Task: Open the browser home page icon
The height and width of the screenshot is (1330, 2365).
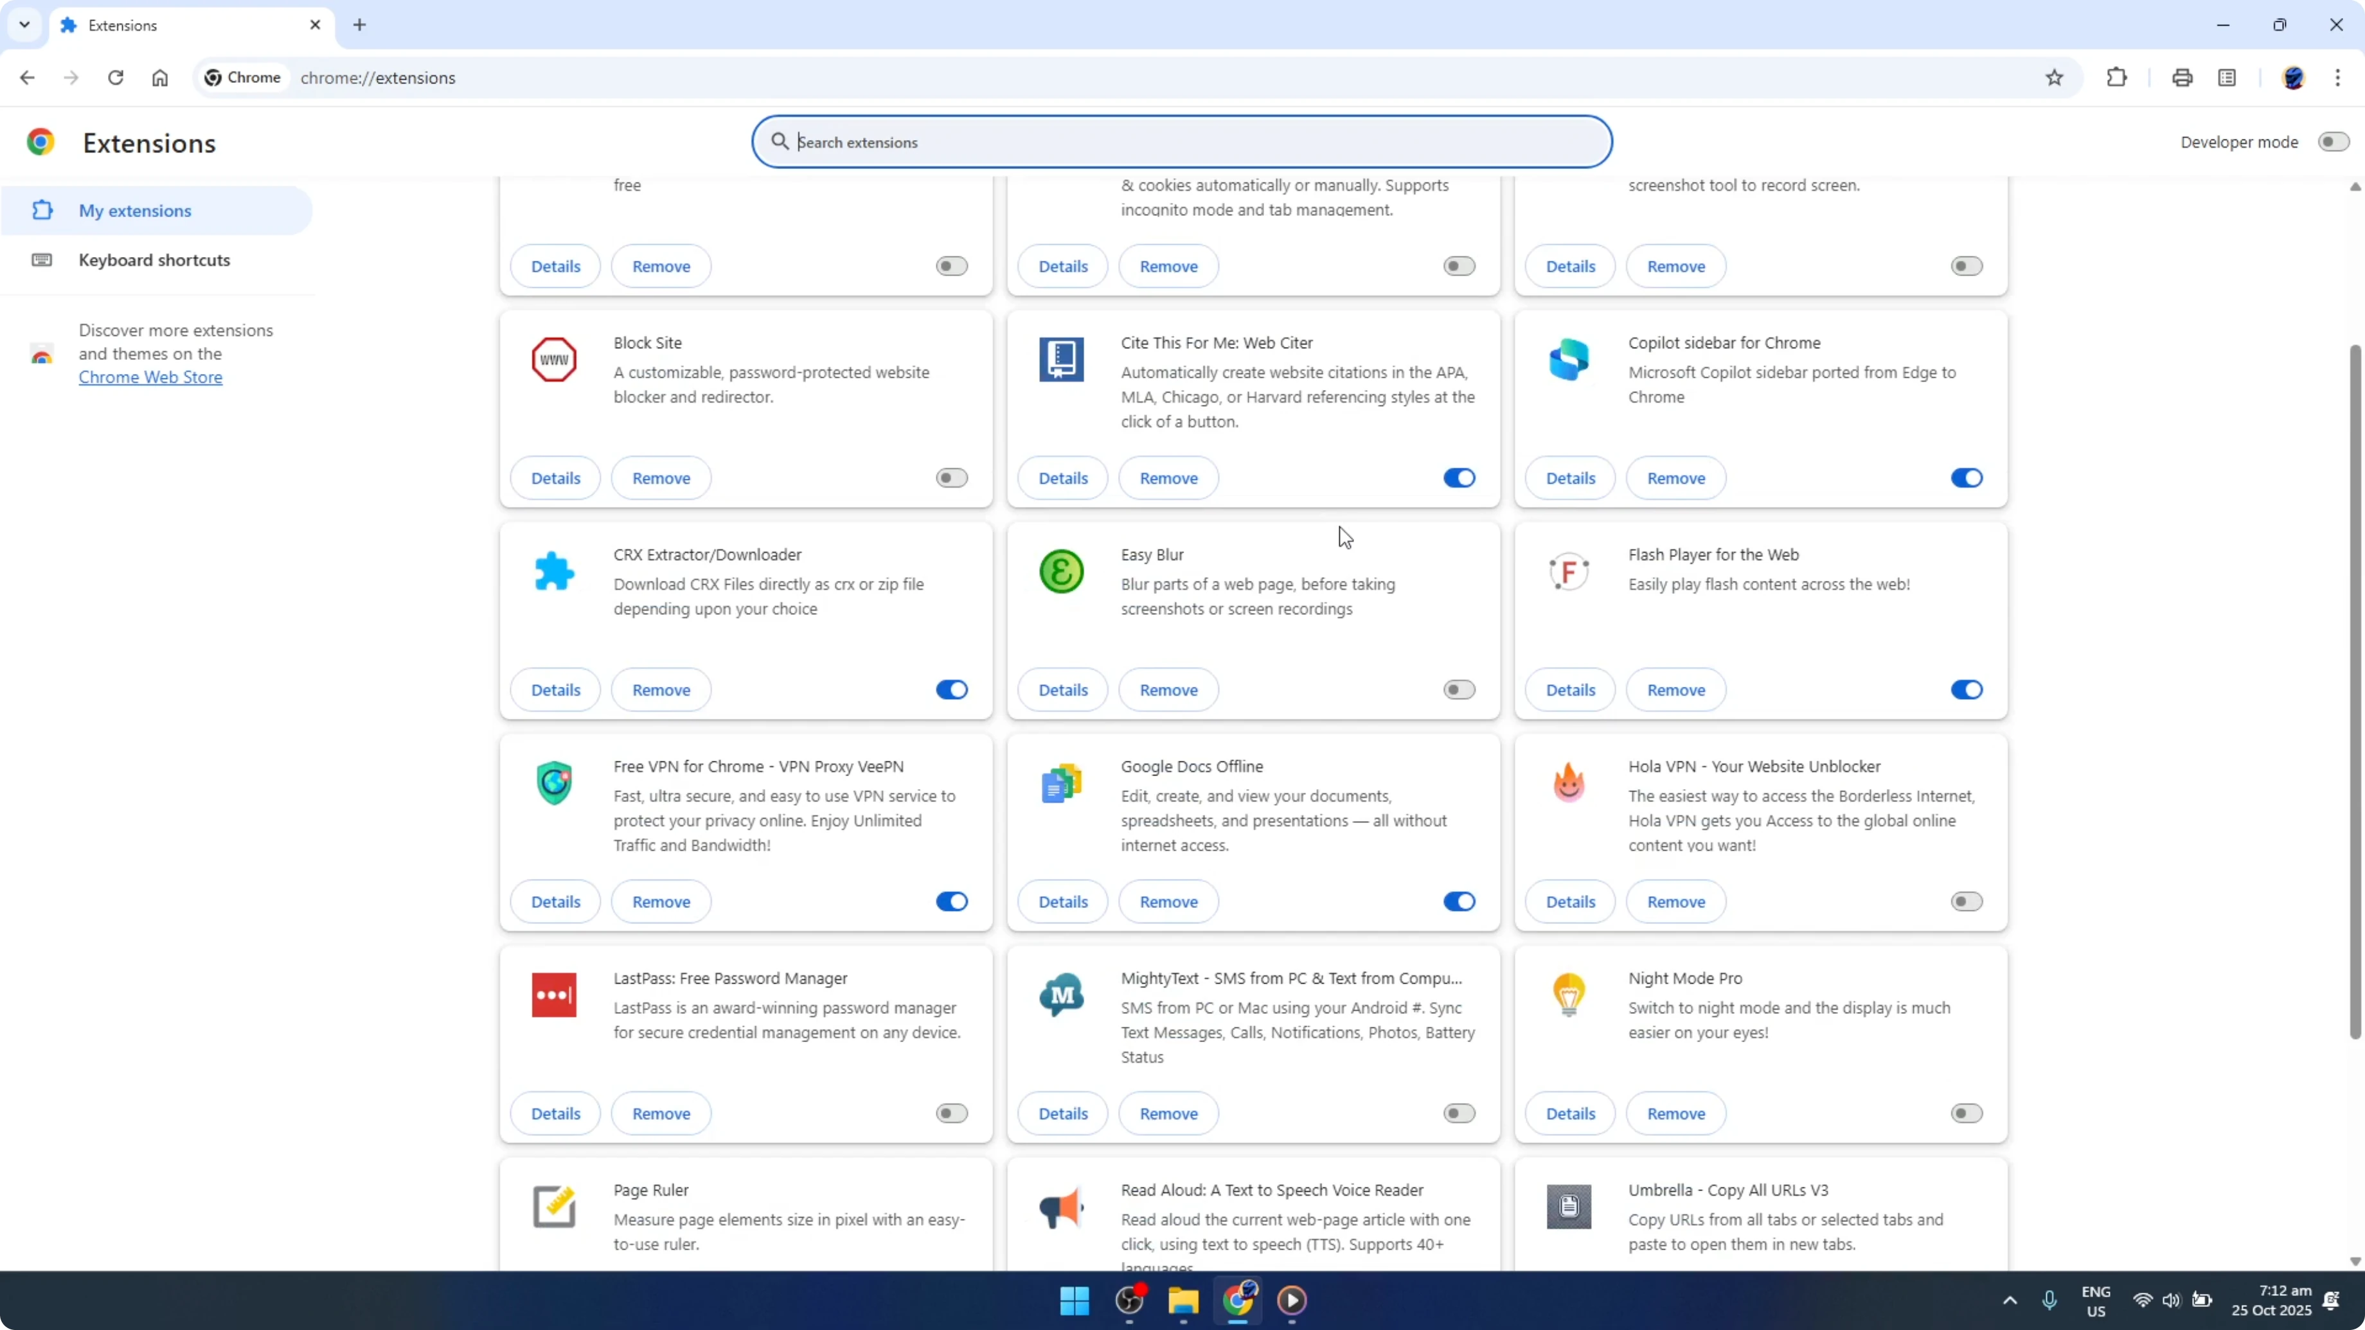Action: [x=160, y=77]
